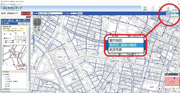Click the current location text field
Image resolution: width=180 pixels, height=93 pixels.
click(50, 13)
